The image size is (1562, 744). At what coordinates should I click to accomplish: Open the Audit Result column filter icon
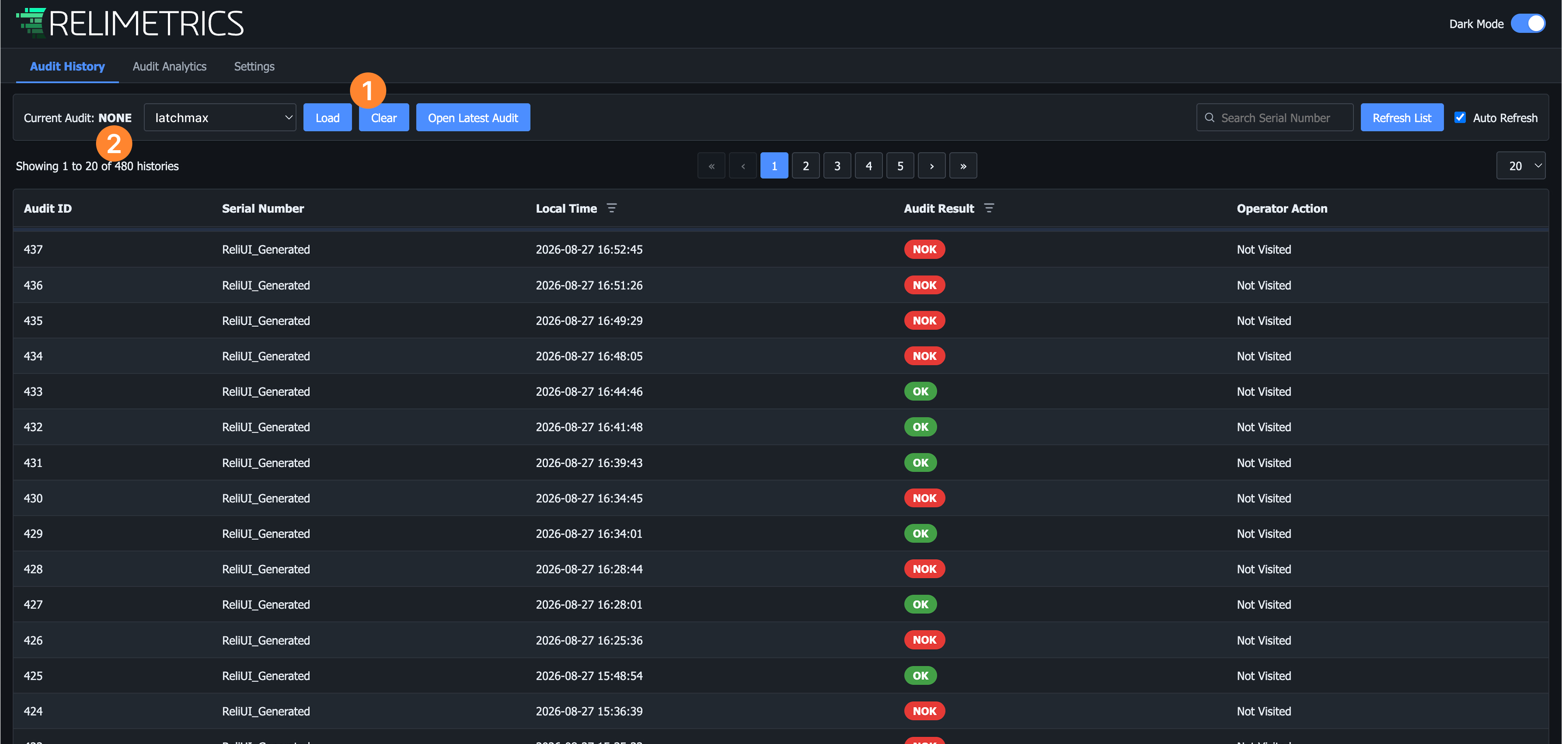click(989, 208)
